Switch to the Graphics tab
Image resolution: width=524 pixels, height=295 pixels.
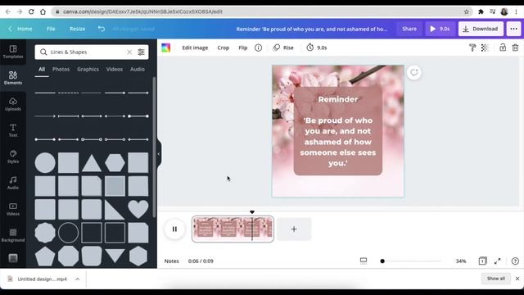(x=88, y=70)
